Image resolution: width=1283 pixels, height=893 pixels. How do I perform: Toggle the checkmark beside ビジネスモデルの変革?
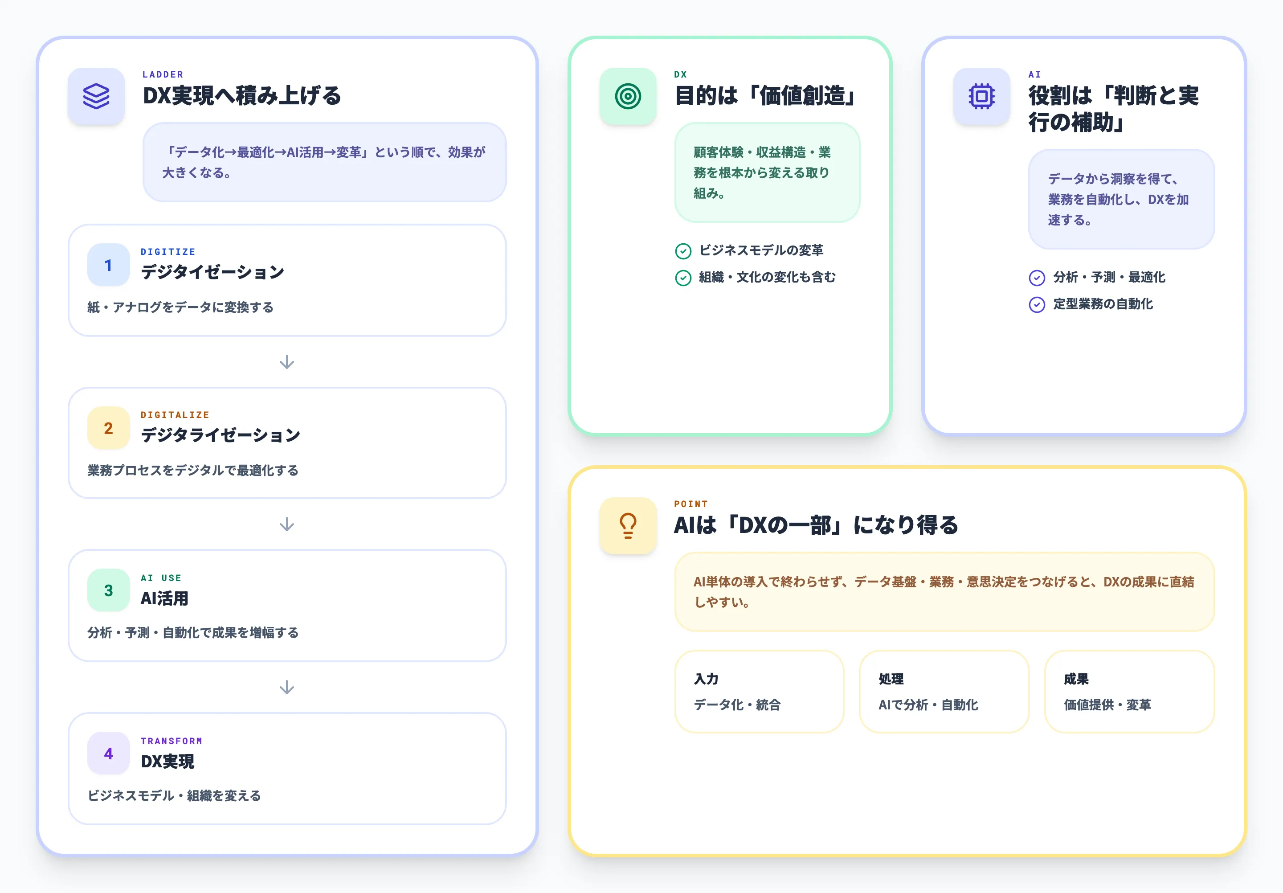683,250
